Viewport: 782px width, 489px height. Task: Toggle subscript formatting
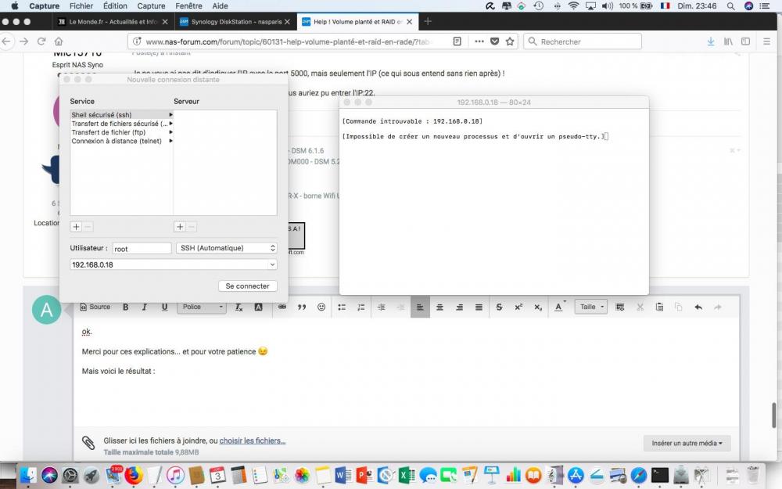tap(538, 307)
